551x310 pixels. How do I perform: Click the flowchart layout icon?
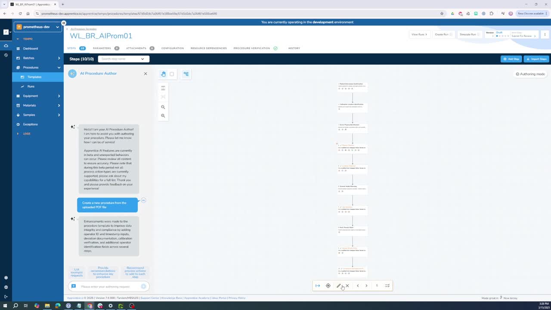click(x=186, y=74)
